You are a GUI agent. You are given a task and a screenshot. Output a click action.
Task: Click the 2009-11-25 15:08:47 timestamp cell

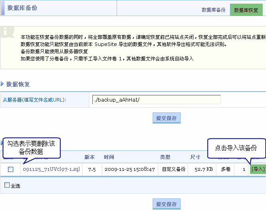point(129,169)
